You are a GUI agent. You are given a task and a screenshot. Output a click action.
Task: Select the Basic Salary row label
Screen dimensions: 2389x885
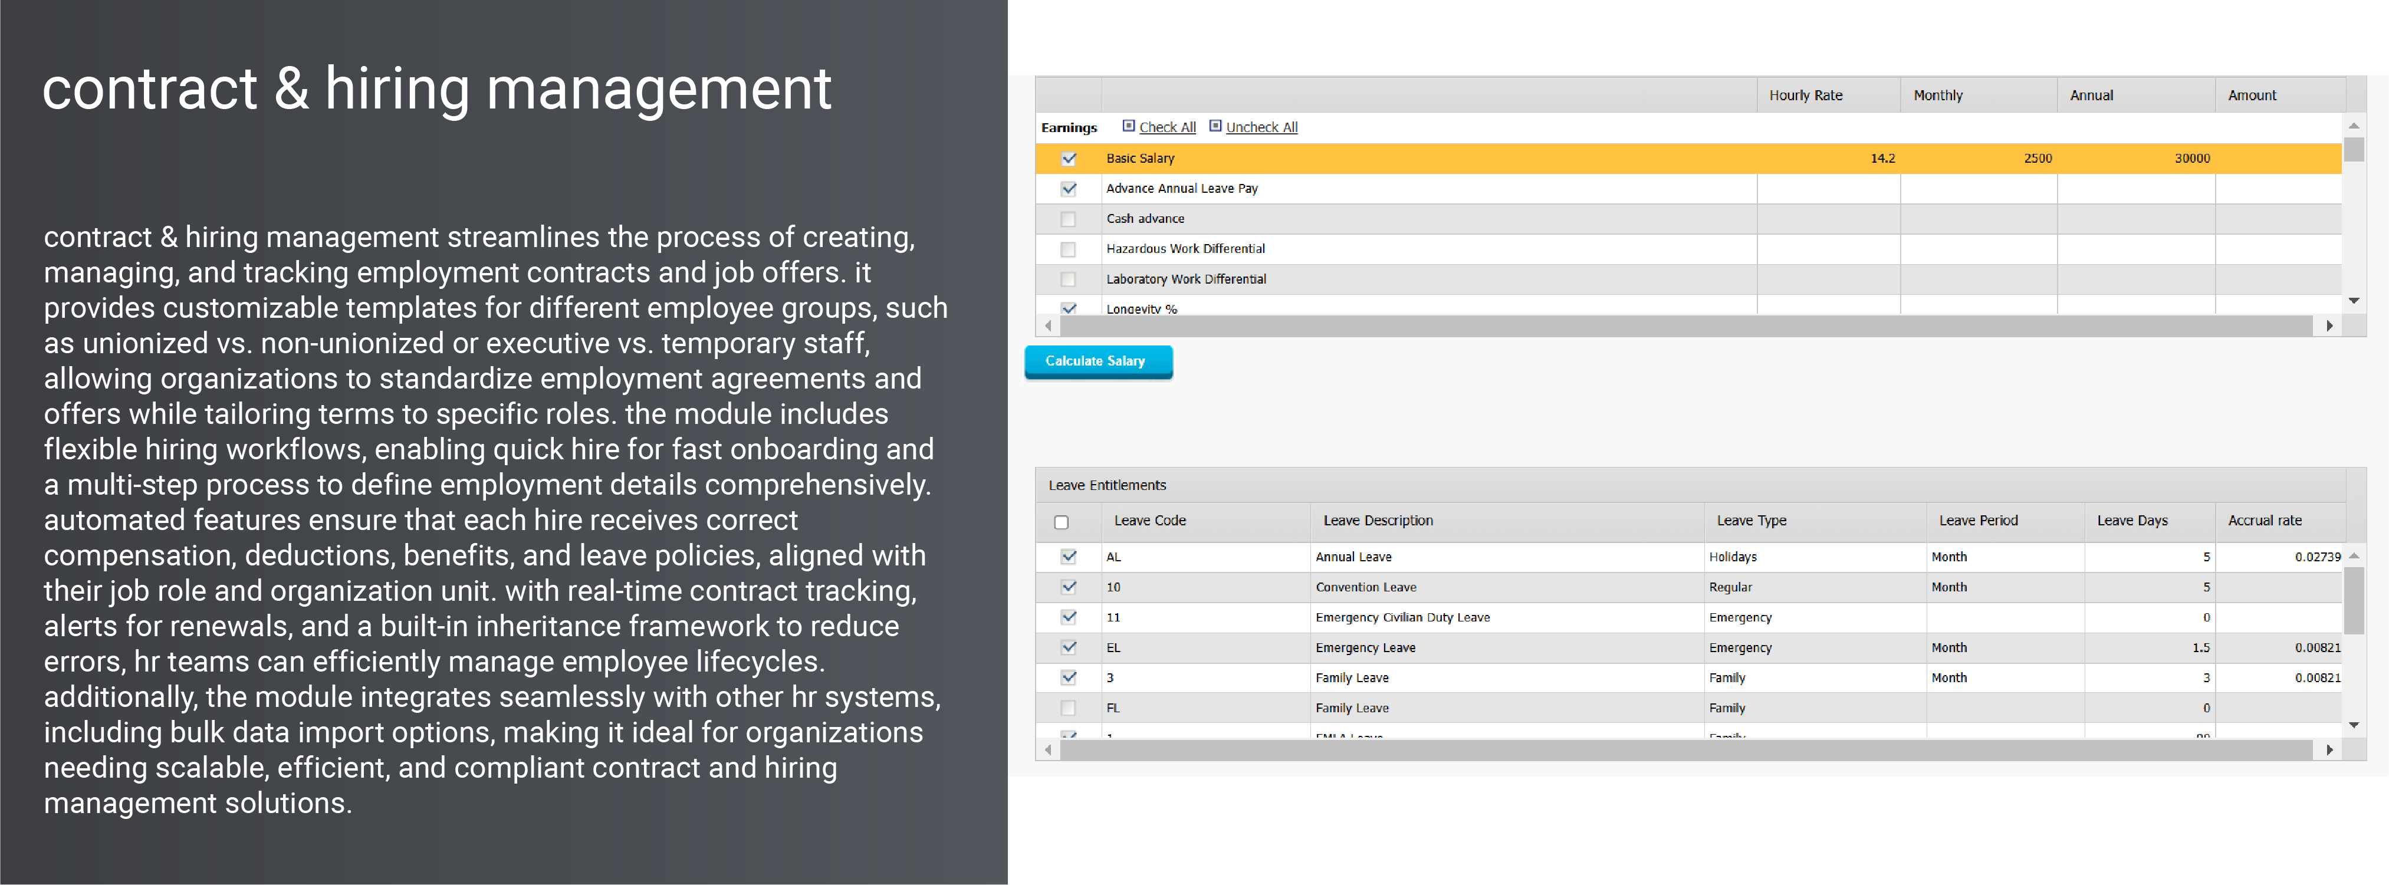tap(1140, 159)
